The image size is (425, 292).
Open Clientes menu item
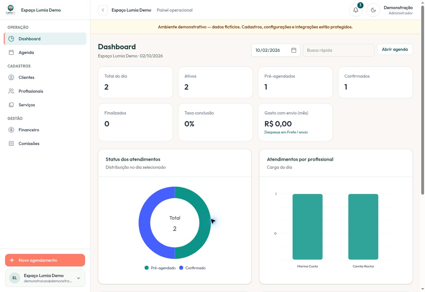(45, 77)
